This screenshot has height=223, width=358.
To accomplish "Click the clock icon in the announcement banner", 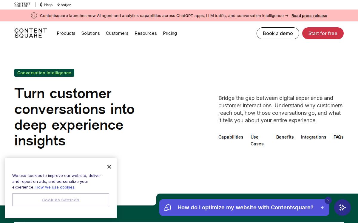I will (34, 15).
